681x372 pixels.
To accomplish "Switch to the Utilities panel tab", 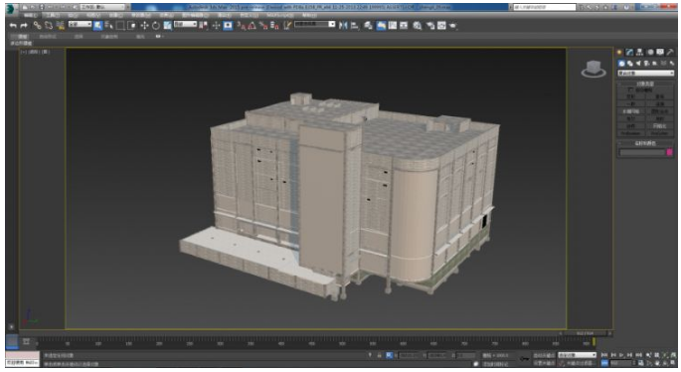I will pos(670,52).
